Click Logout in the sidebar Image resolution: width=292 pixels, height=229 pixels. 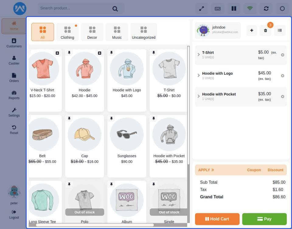(x=14, y=214)
